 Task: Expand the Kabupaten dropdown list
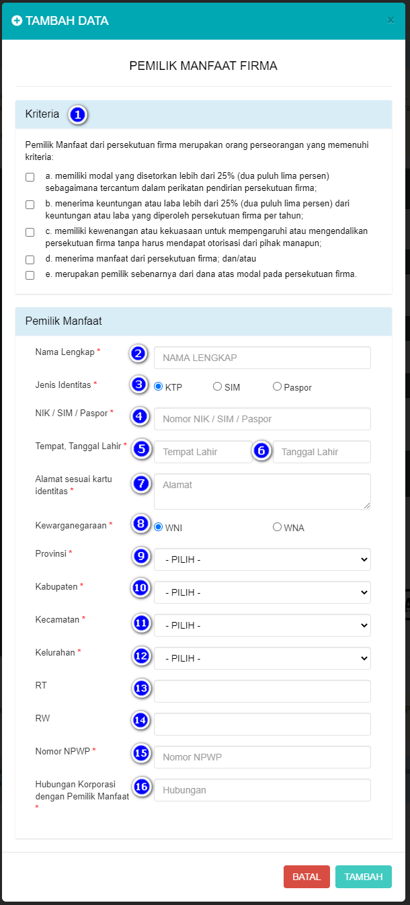click(262, 592)
